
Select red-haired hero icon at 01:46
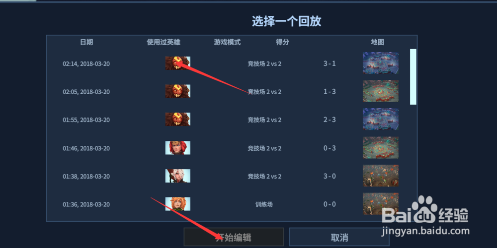177,148
